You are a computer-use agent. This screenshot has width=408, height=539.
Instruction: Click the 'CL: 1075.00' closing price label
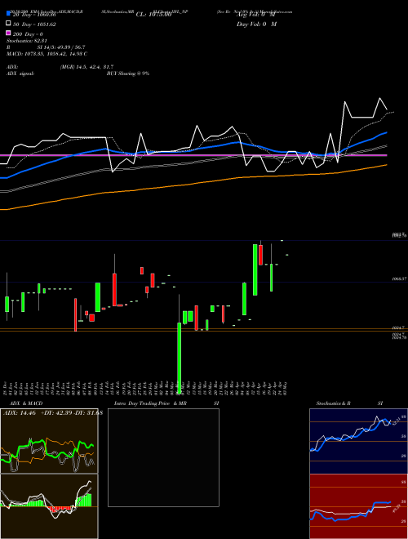tap(153, 15)
